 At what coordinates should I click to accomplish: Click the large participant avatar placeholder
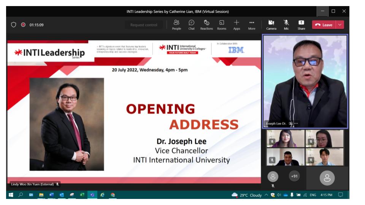click(327, 178)
